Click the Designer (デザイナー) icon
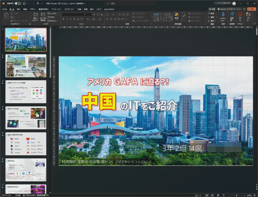The height and width of the screenshot is (197, 258). coord(248,15)
